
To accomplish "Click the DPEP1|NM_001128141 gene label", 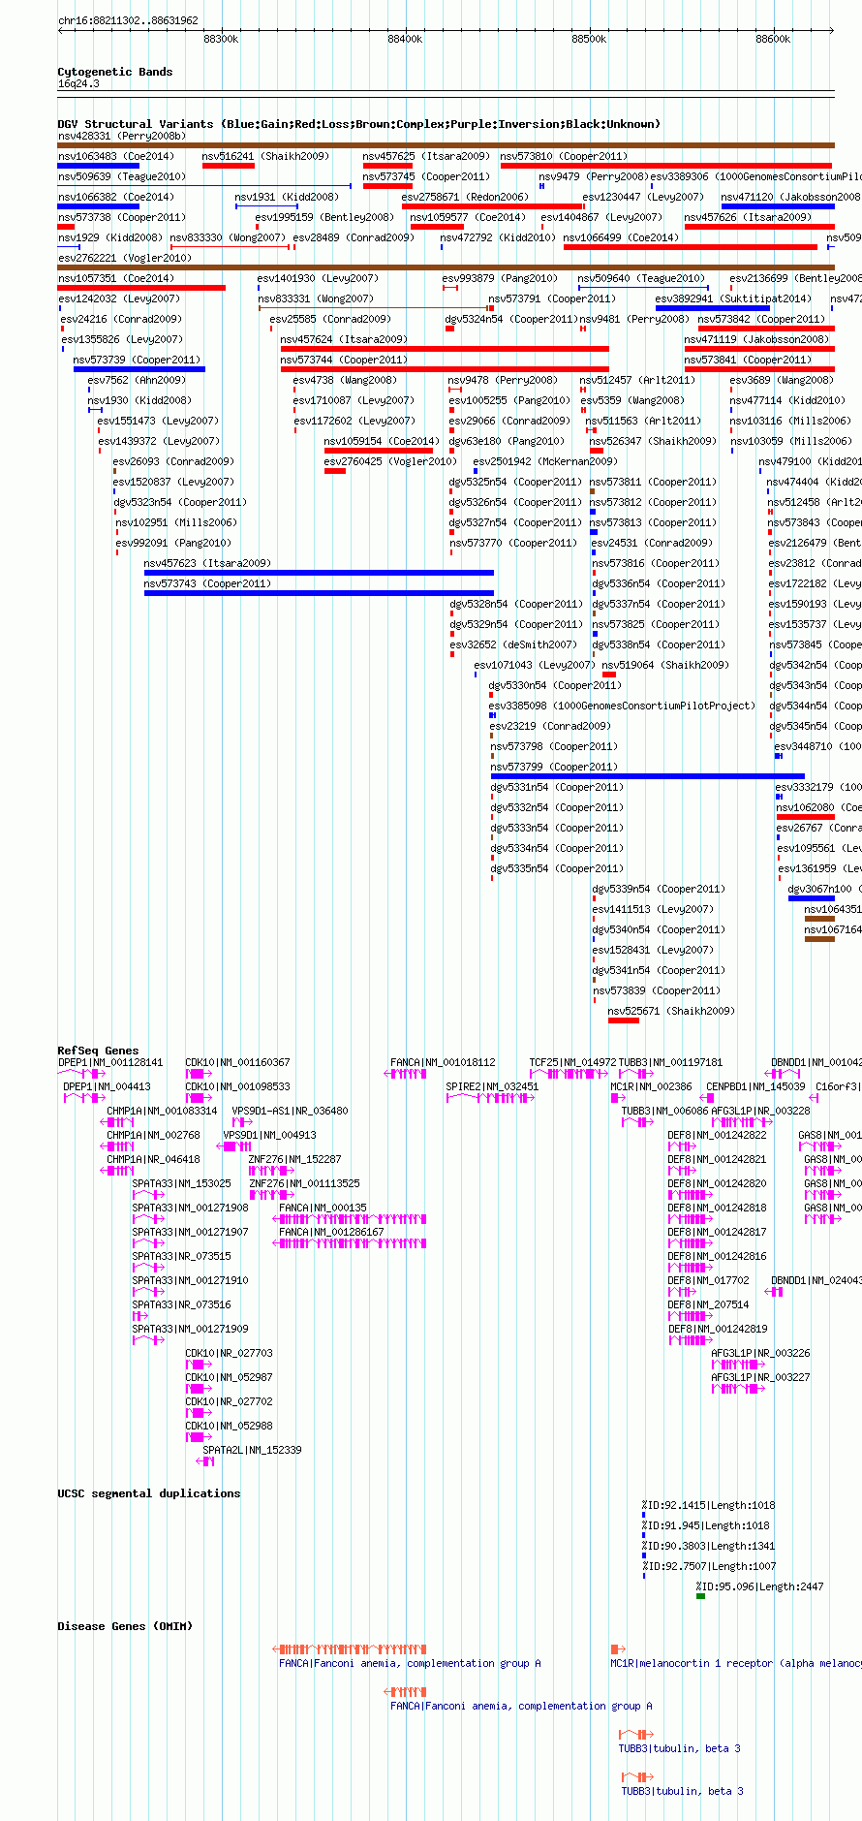I will [x=110, y=1062].
